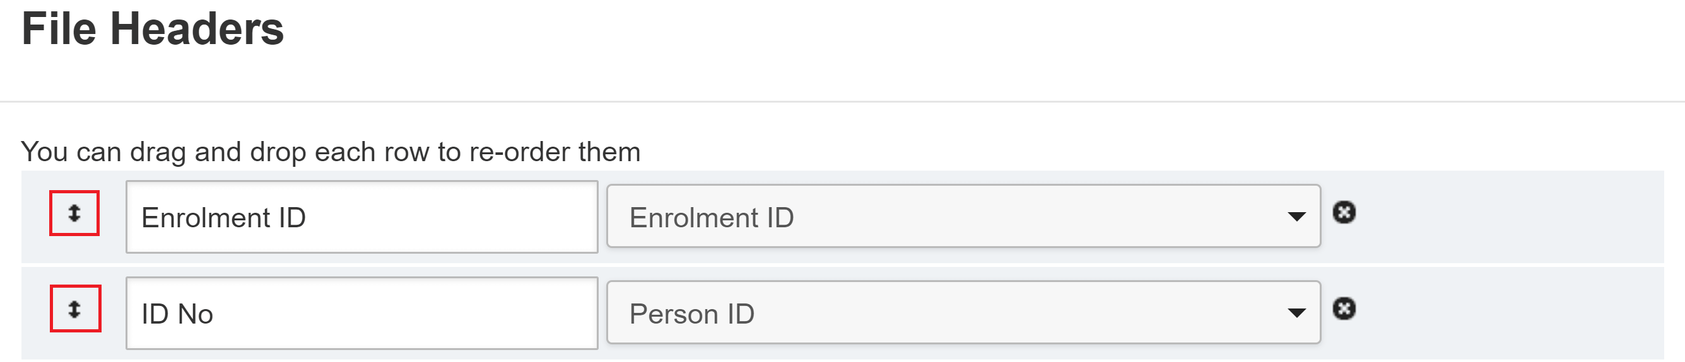Open the Enrolment ID mapping dropdown

pos(963,217)
